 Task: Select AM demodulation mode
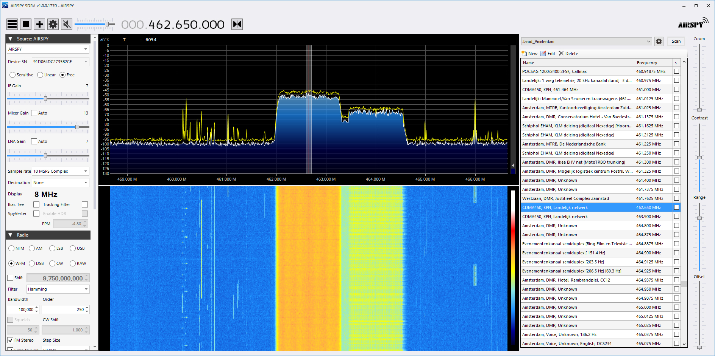[x=32, y=248]
